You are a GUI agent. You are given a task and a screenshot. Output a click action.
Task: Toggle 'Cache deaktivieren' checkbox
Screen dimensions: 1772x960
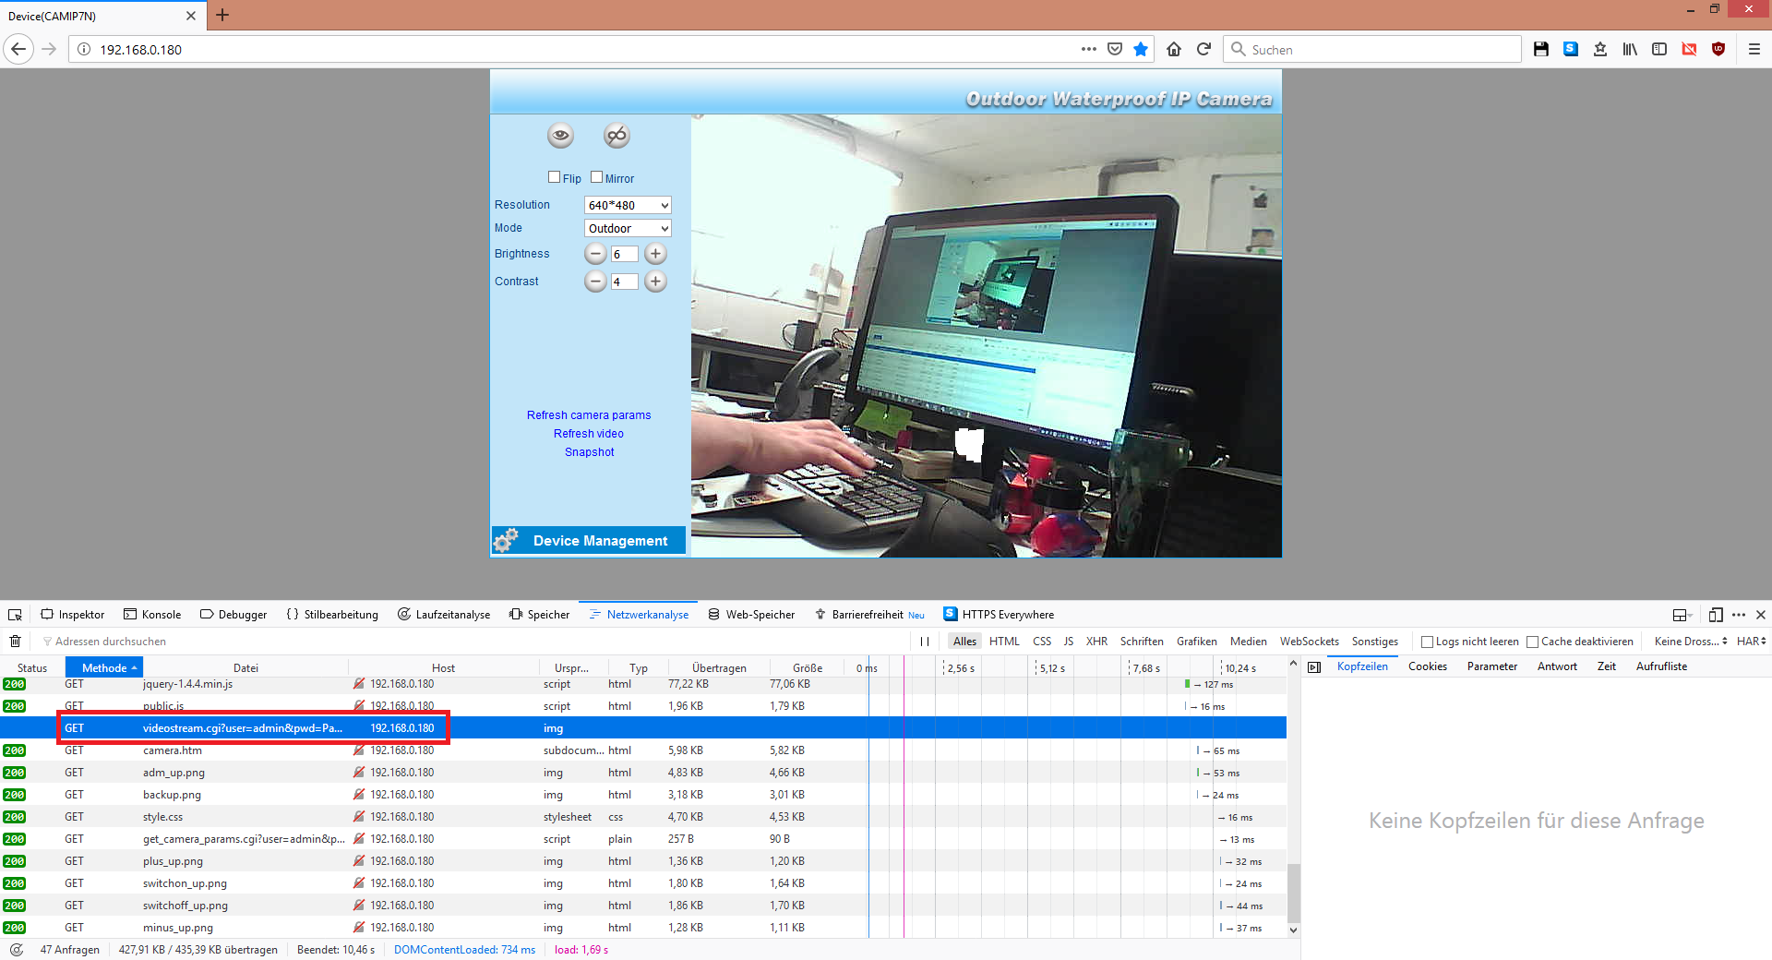click(1532, 642)
